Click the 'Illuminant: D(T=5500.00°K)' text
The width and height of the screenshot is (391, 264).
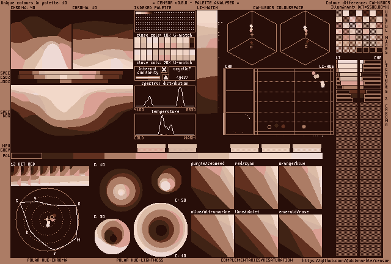(x=360, y=7)
